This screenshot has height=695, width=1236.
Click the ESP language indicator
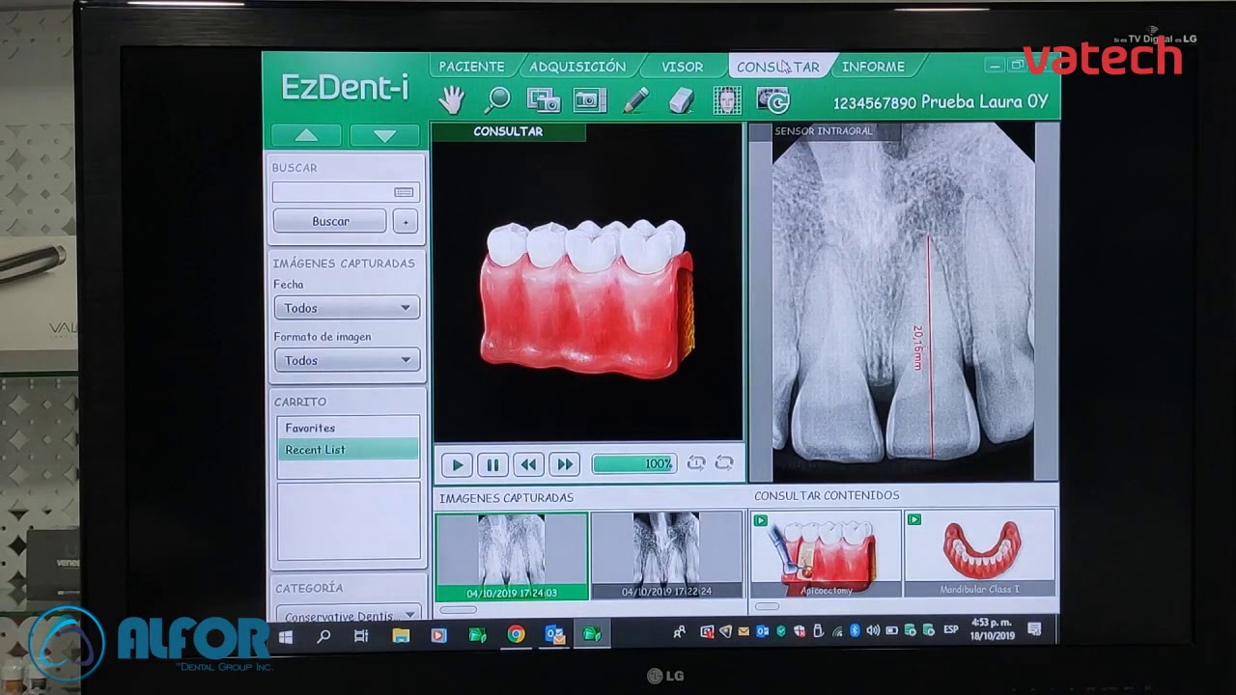[x=951, y=630]
